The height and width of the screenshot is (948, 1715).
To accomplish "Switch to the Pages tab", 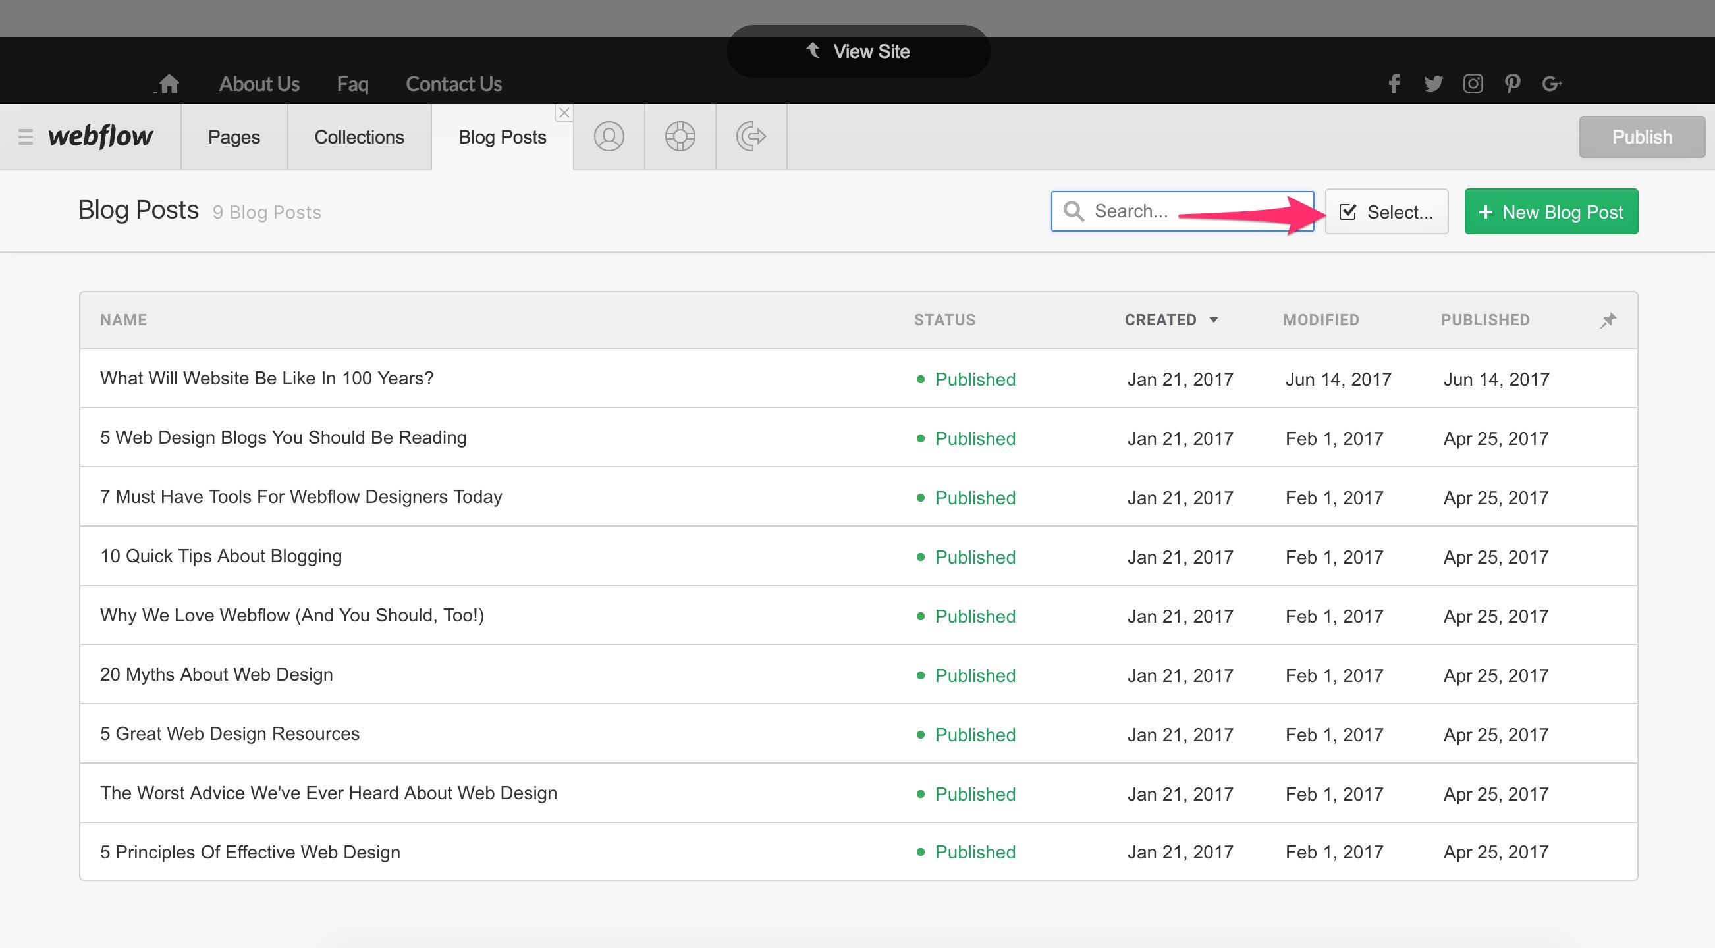I will click(x=234, y=137).
